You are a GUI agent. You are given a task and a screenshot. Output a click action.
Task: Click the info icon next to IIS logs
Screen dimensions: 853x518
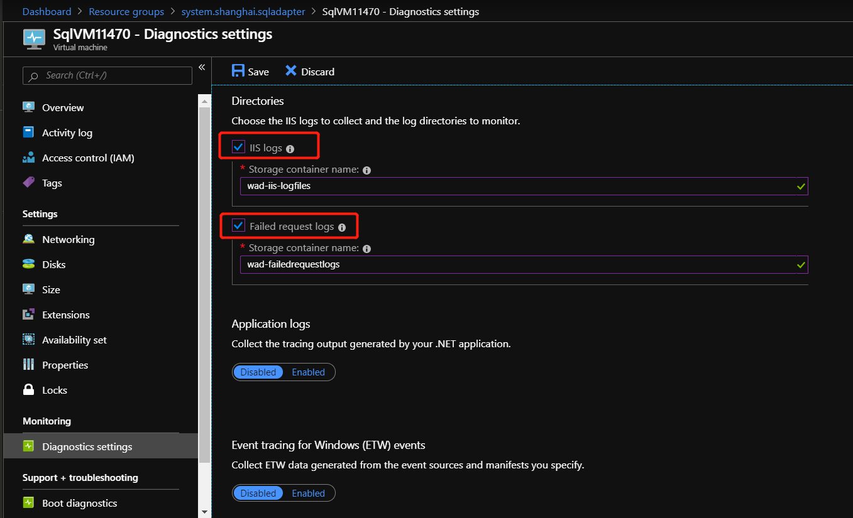[x=289, y=149]
